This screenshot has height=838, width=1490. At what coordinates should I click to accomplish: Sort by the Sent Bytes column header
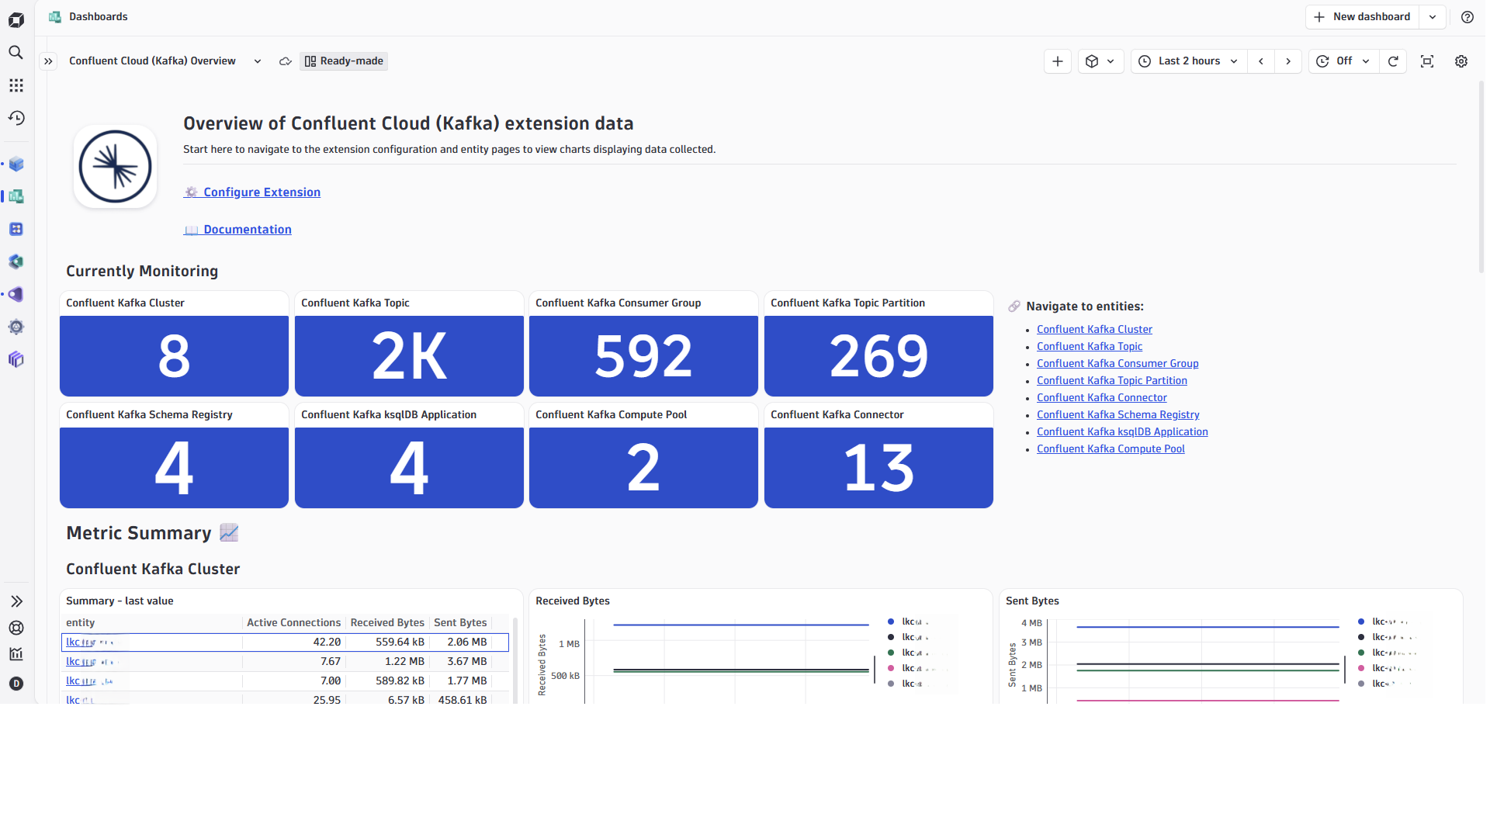[460, 623]
